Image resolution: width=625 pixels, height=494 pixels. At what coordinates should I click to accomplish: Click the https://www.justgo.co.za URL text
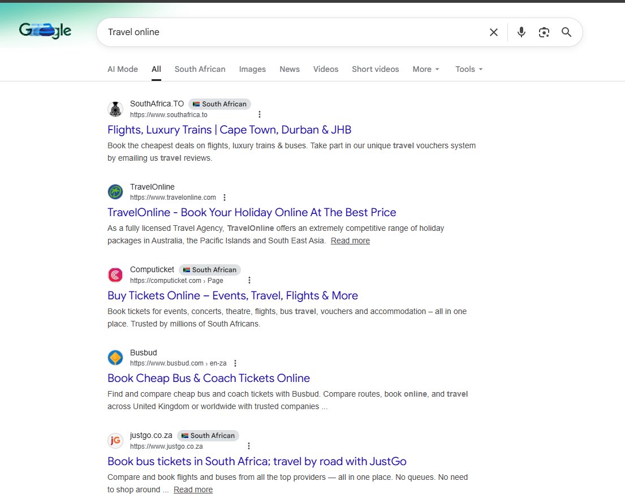point(166,446)
